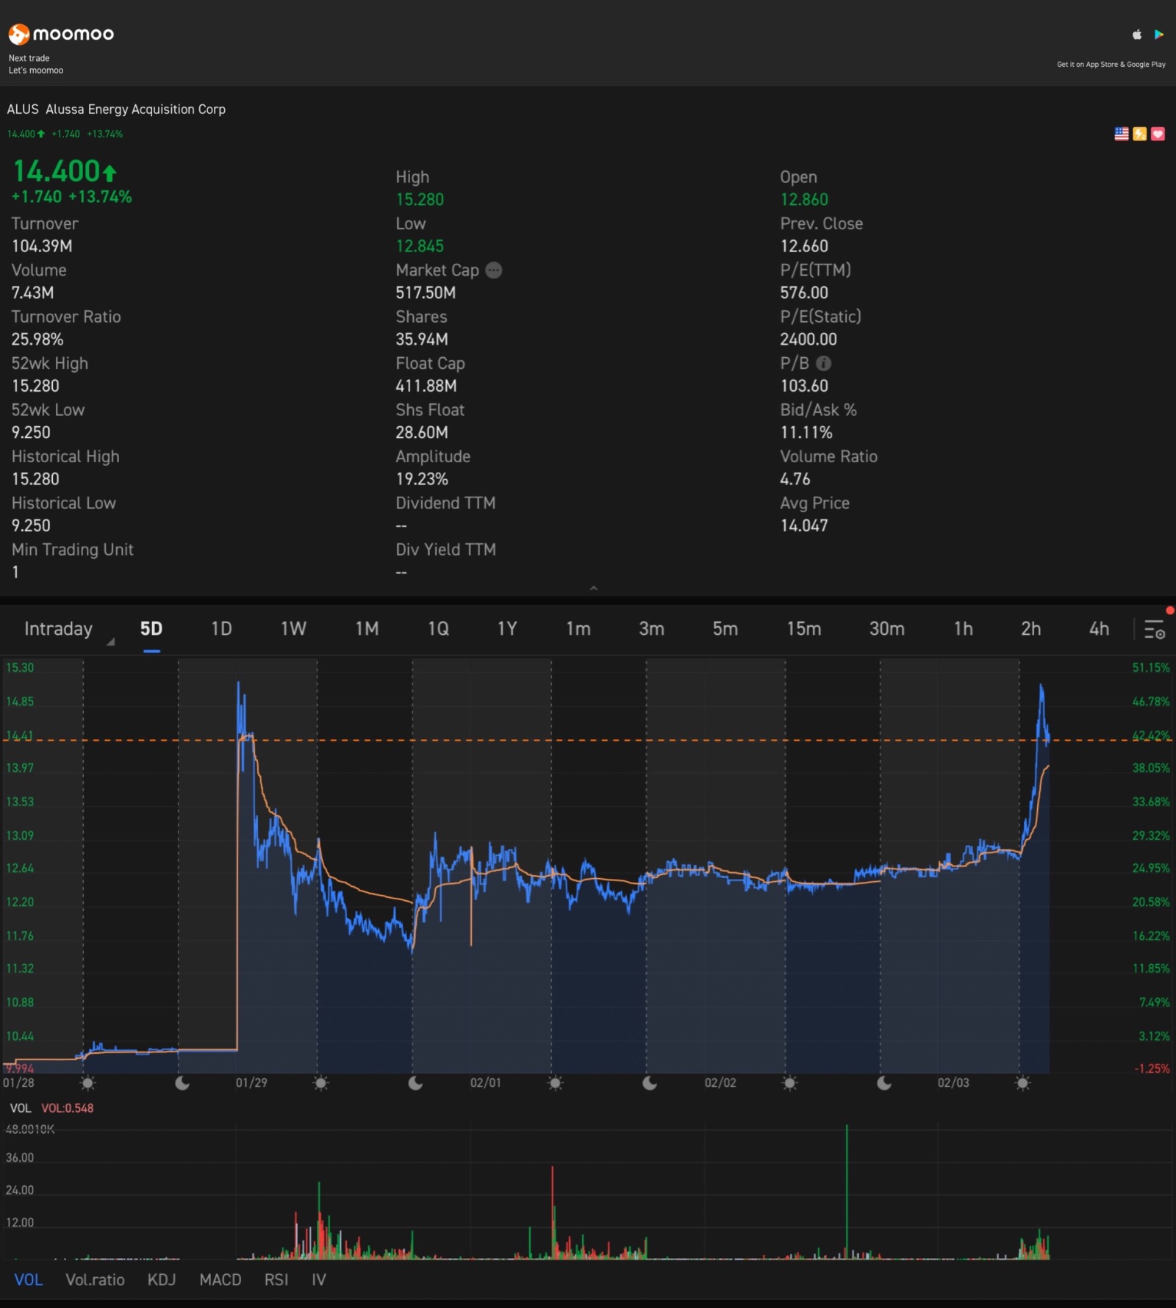Select the 3m interval
This screenshot has width=1176, height=1308.
point(651,629)
